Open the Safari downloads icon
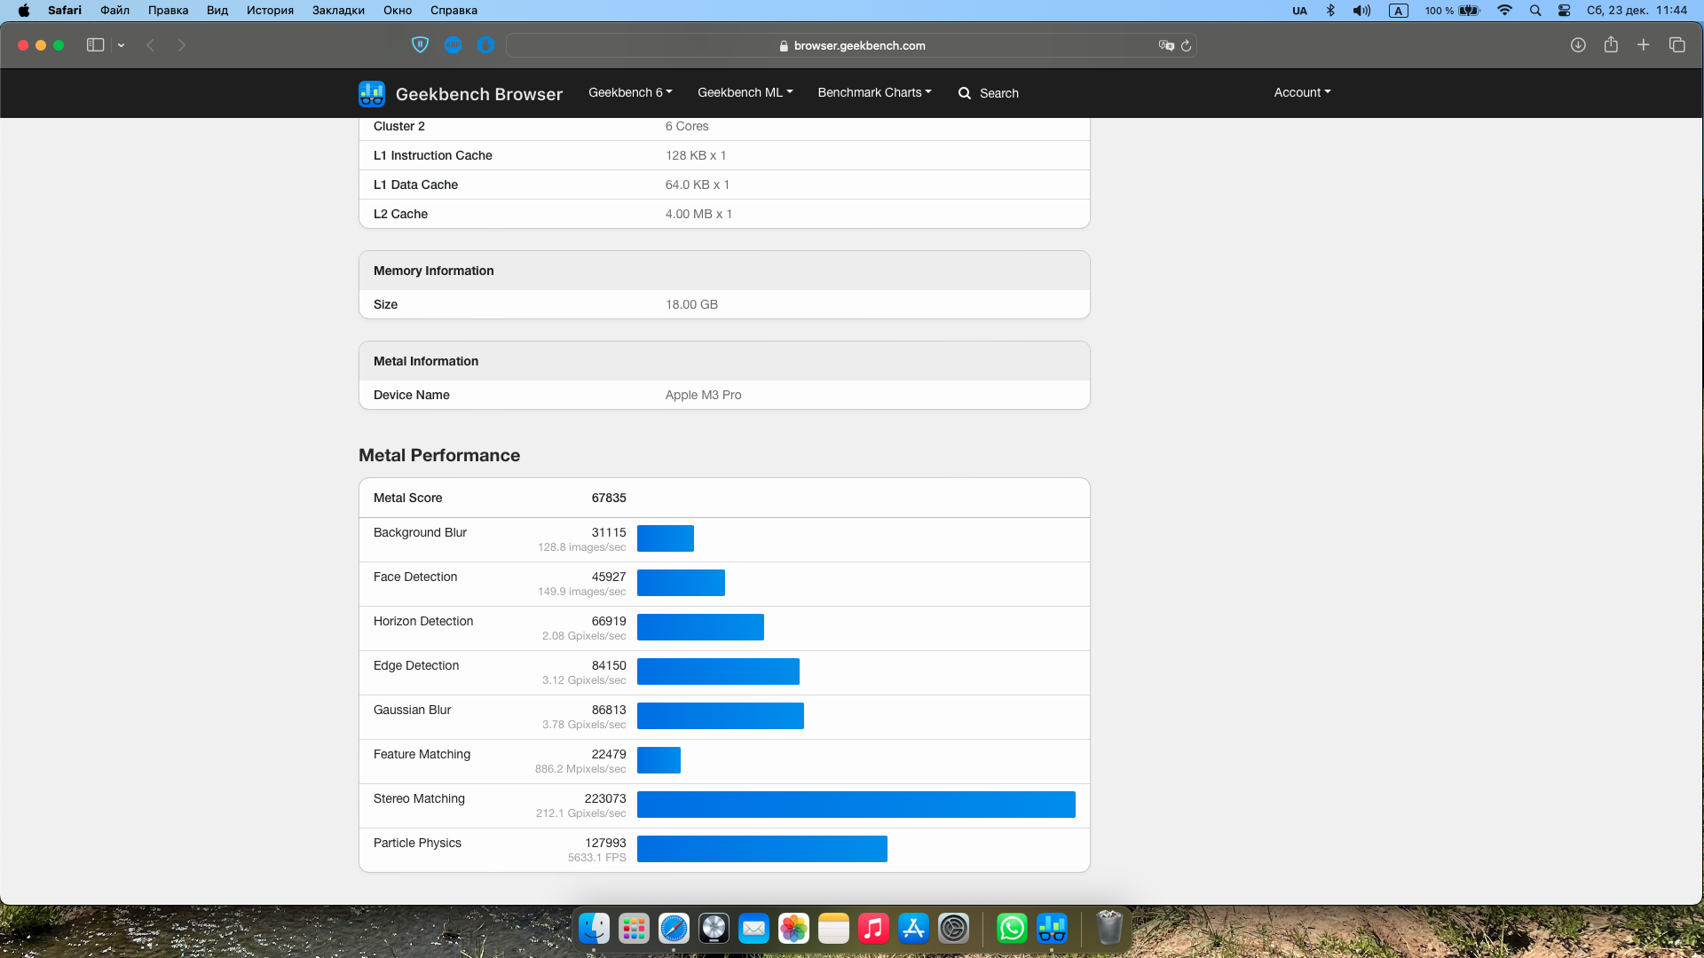This screenshot has width=1704, height=958. point(1578,45)
